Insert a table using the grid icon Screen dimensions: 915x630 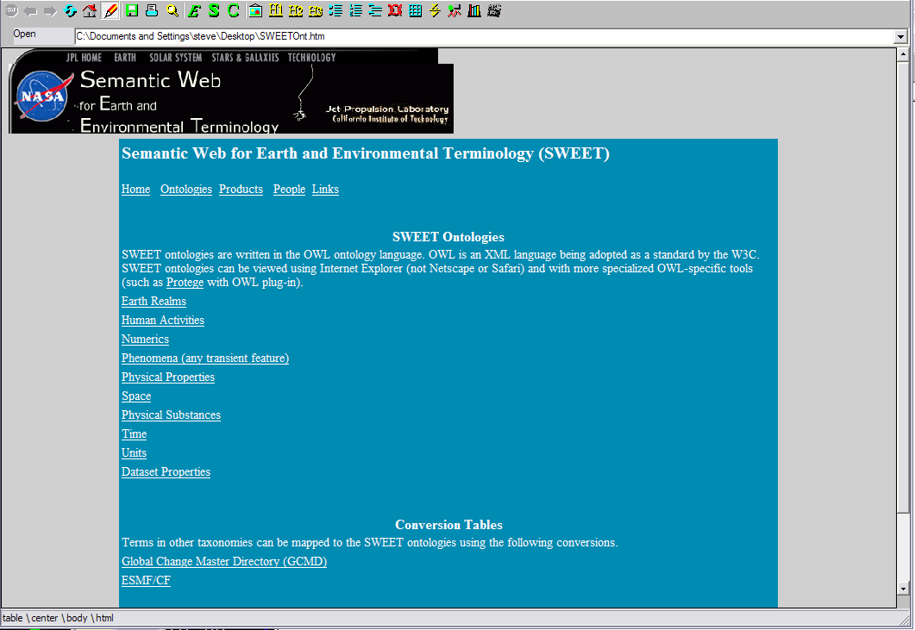pos(415,10)
